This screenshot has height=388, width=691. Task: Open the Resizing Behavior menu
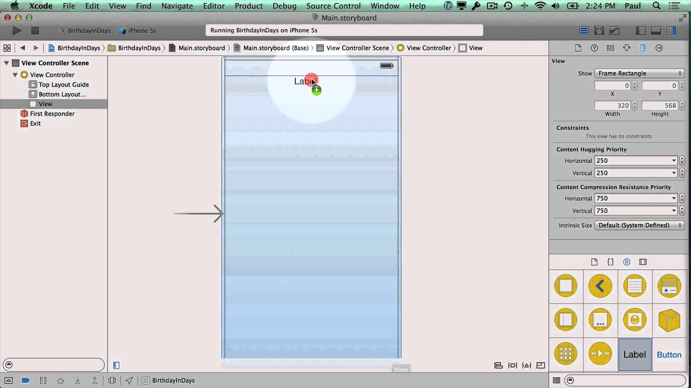(x=541, y=365)
